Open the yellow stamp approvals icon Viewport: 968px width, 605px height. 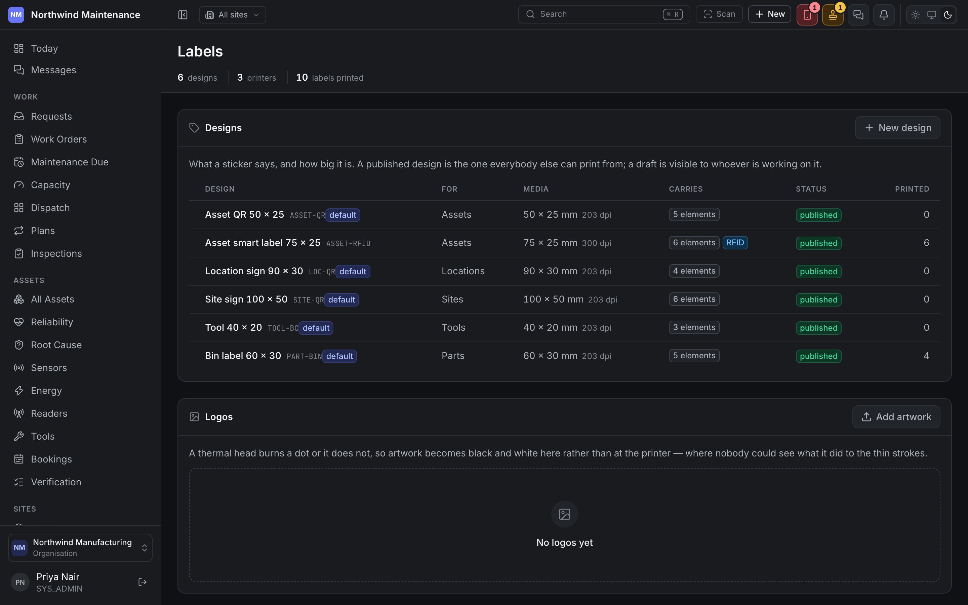click(x=833, y=15)
